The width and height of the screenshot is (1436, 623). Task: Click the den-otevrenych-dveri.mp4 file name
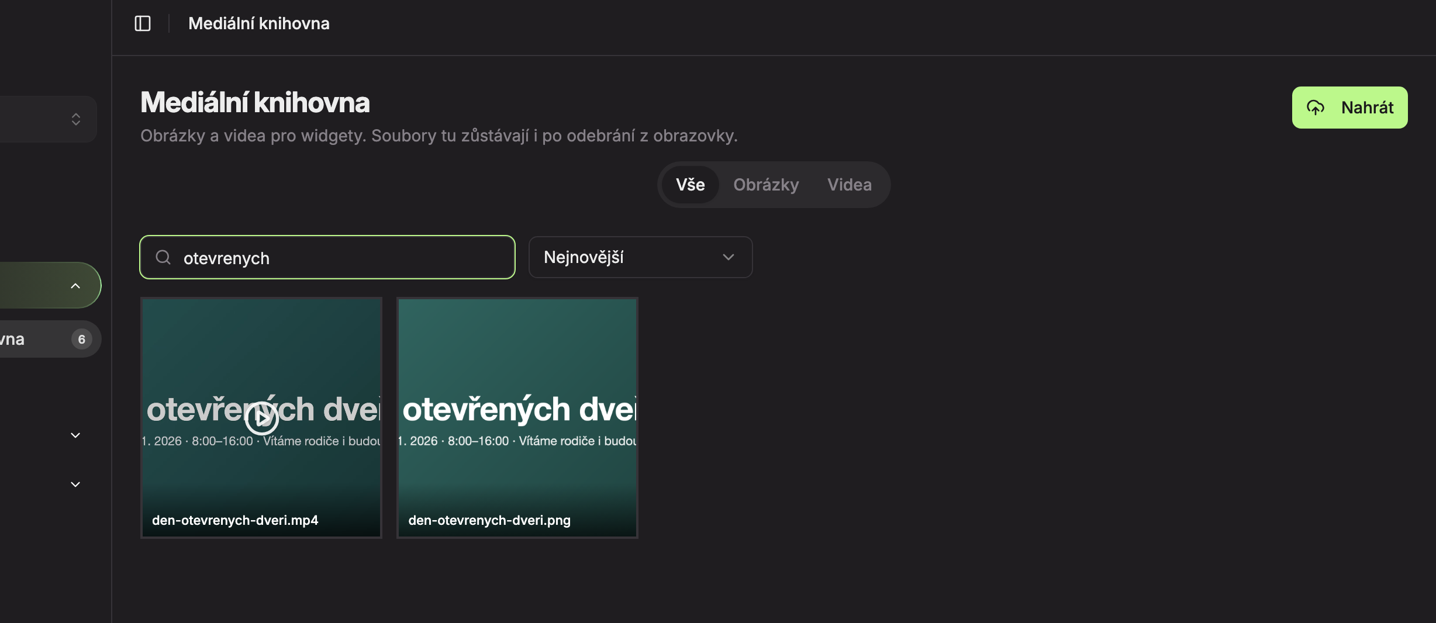[x=235, y=520]
